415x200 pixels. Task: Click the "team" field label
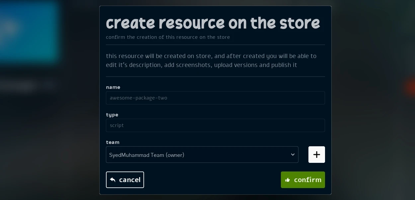pos(113,142)
